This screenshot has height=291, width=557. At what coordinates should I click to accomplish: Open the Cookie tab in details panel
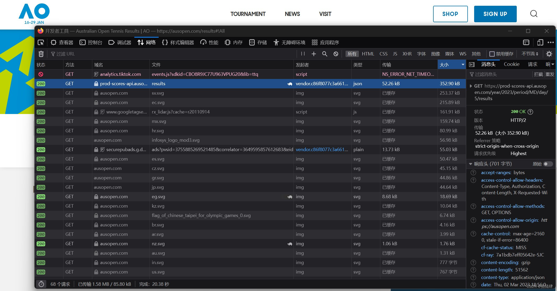512,64
